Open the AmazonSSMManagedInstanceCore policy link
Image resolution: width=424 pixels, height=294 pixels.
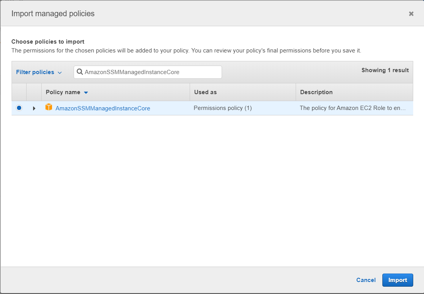click(x=103, y=108)
